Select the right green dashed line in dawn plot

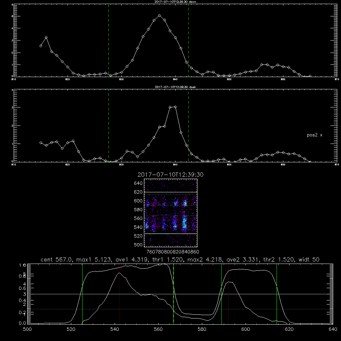188,41
